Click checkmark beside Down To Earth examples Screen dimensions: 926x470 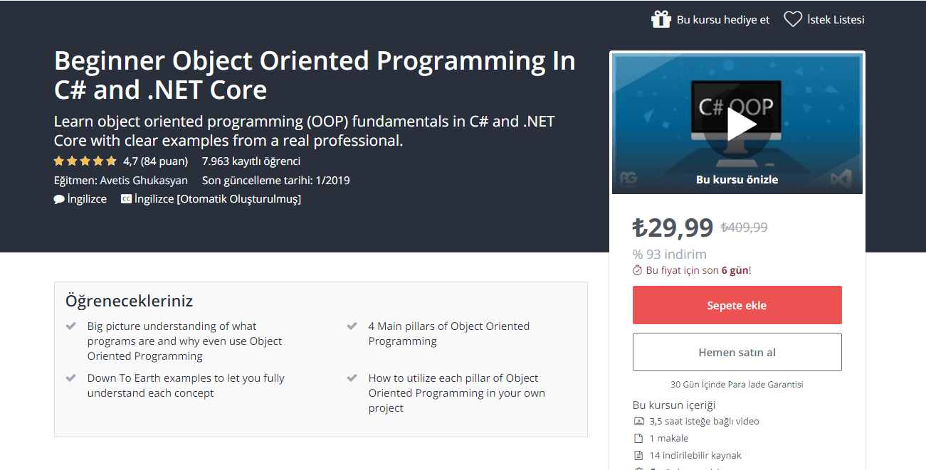point(71,378)
